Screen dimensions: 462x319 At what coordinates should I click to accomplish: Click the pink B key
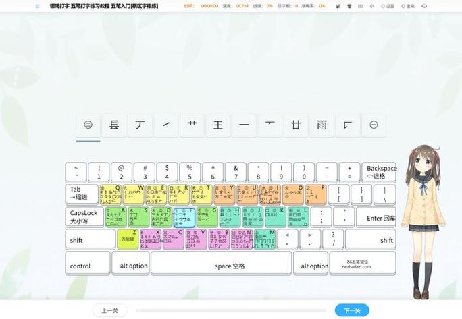219,239
